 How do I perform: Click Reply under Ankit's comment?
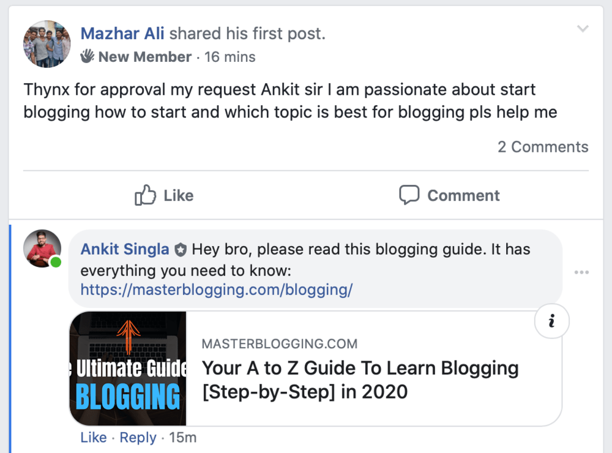point(138,437)
